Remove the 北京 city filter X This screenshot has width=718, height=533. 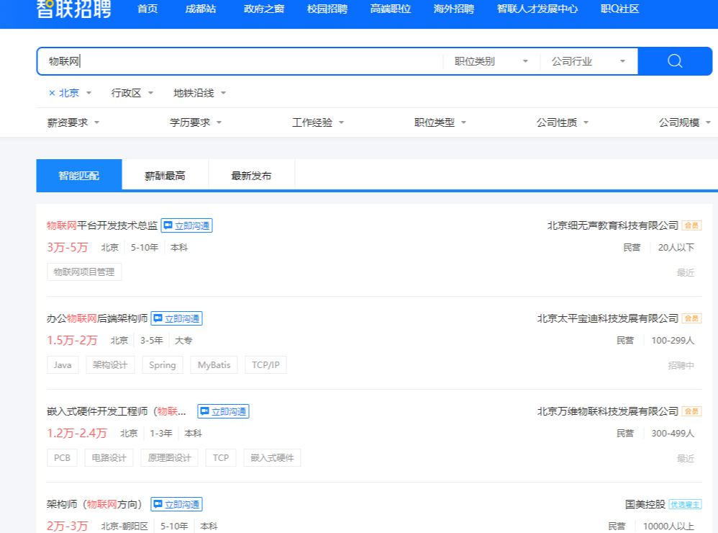[x=52, y=93]
